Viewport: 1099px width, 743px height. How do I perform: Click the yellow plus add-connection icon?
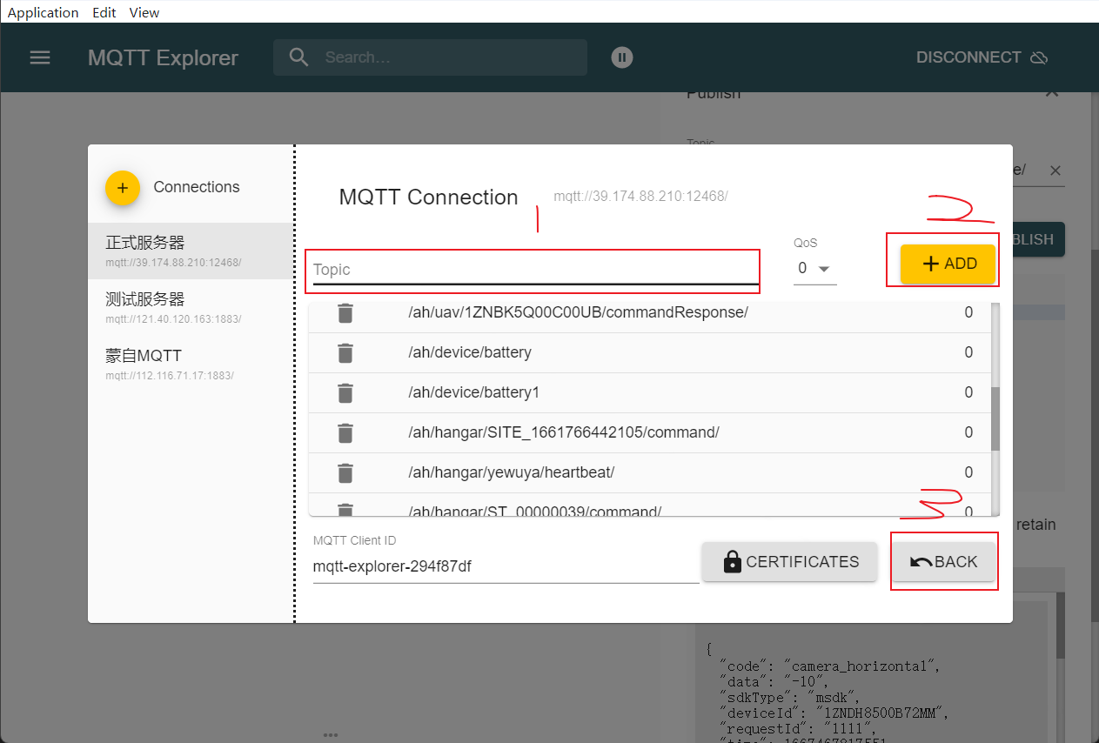click(x=123, y=188)
